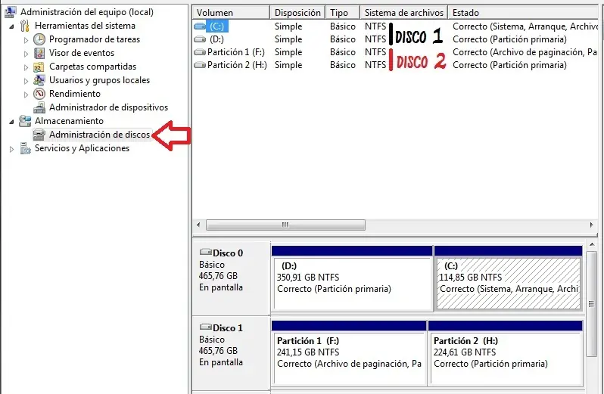
Task: Click the Programador de tareas clock icon
Action: point(39,39)
